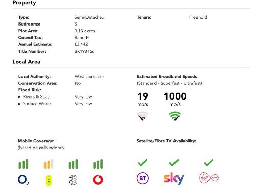Click the EE orange signal strength bars
This screenshot has width=262, height=196.
(x=49, y=164)
